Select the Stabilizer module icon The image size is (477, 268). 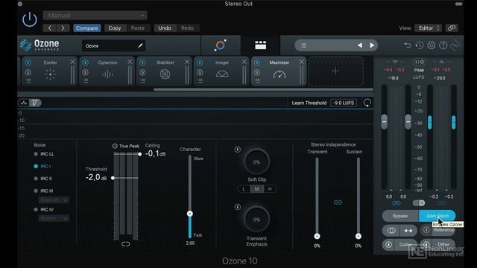(165, 74)
